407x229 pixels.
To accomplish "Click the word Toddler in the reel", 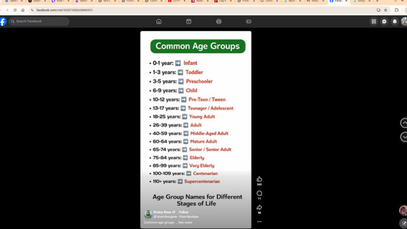I will coord(194,72).
